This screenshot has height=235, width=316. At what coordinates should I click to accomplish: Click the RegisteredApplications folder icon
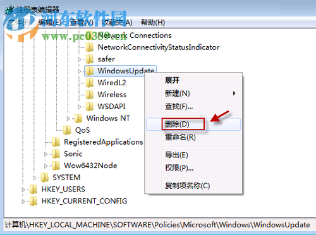point(56,142)
